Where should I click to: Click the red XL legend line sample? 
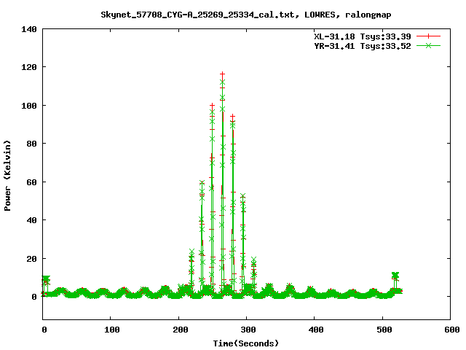(428, 36)
